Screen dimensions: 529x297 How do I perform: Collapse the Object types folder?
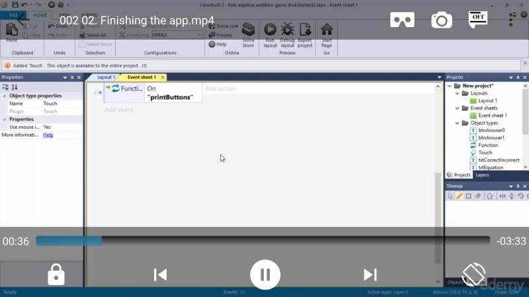pyautogui.click(x=457, y=123)
